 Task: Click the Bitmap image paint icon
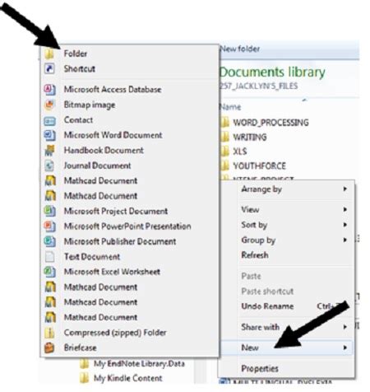point(49,105)
